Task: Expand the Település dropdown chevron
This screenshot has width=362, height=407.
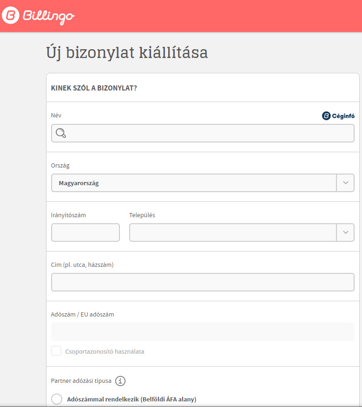Action: pyautogui.click(x=345, y=233)
